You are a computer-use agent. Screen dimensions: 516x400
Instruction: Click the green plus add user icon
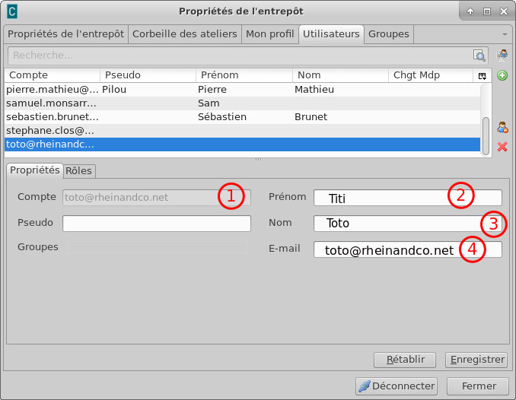click(502, 75)
